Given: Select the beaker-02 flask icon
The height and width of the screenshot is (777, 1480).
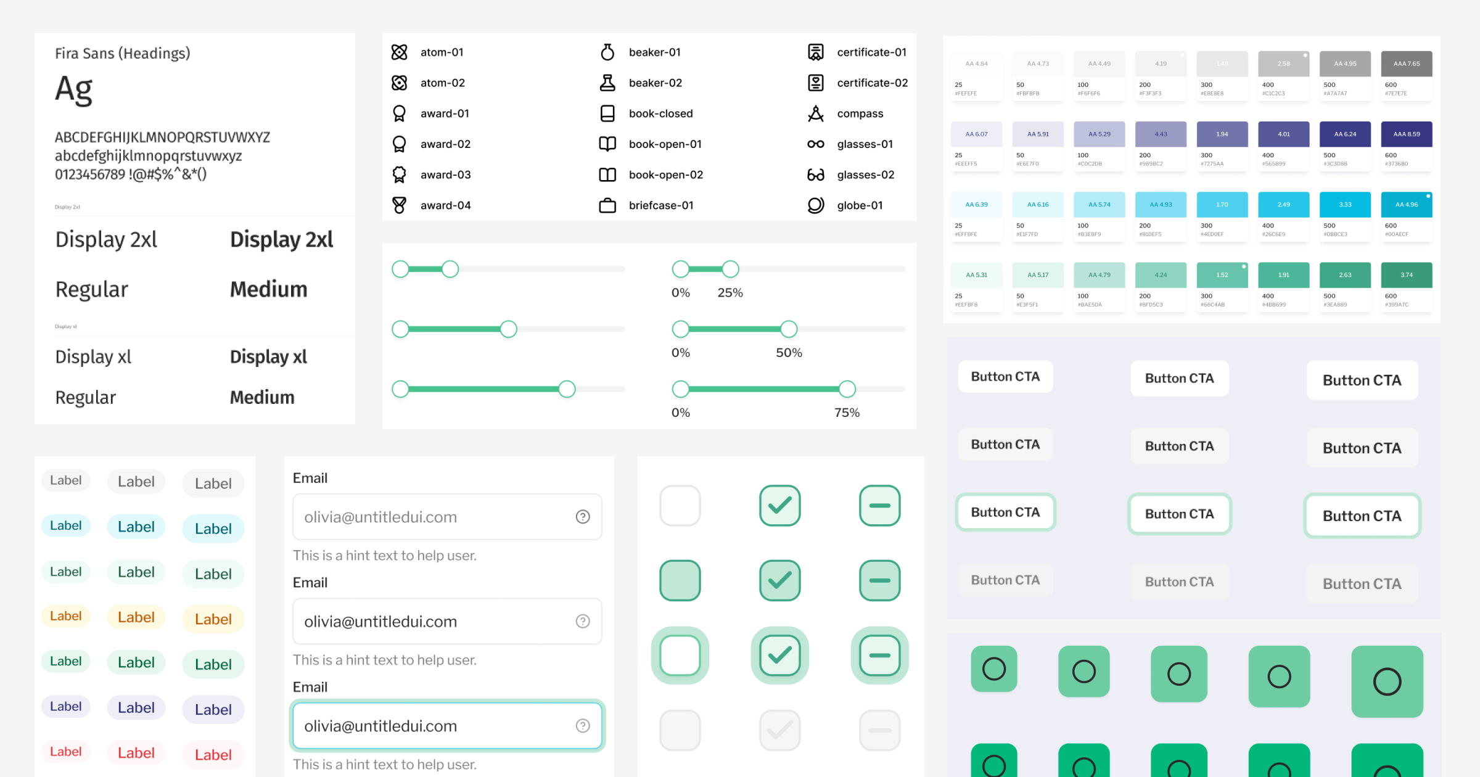Looking at the screenshot, I should point(607,83).
